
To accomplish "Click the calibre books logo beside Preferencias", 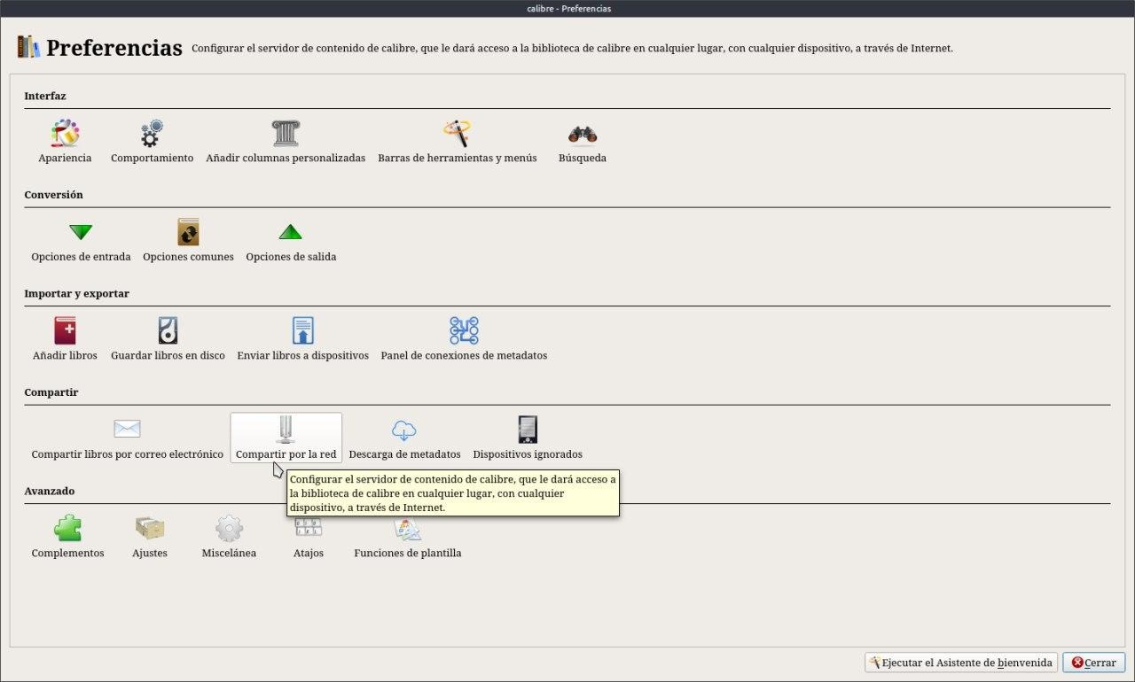I will tap(28, 47).
